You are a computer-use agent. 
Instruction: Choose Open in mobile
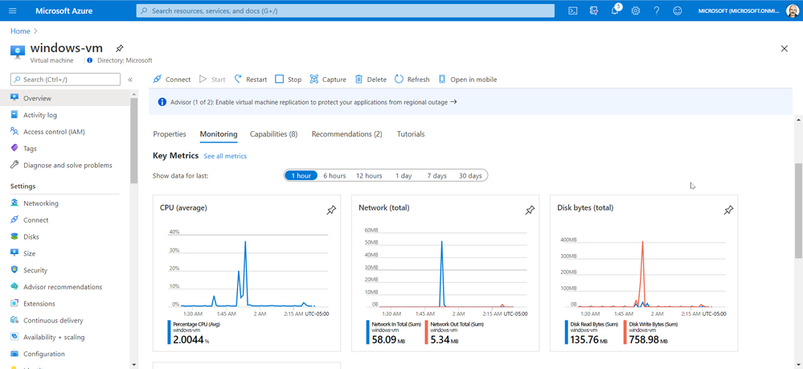[468, 80]
